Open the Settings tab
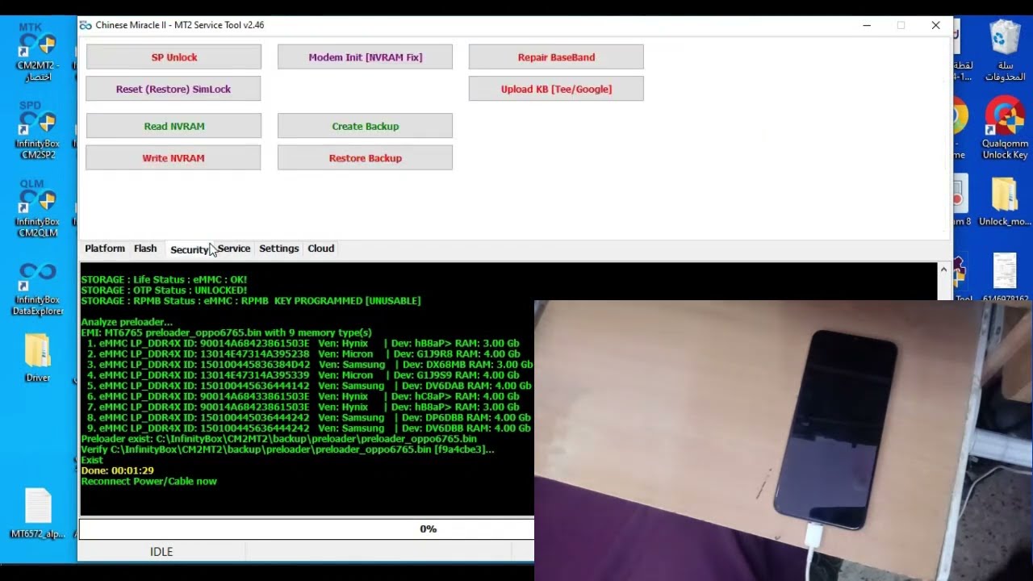Screen dimensions: 1033x581 pyautogui.click(x=279, y=249)
